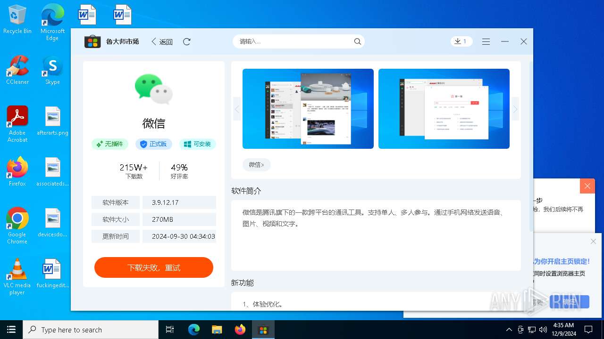The height and width of the screenshot is (339, 604).
Task: Click the 无插件 badge
Action: tap(110, 144)
